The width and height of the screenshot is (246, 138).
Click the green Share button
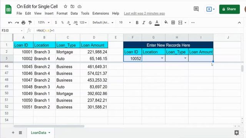tap(229, 9)
